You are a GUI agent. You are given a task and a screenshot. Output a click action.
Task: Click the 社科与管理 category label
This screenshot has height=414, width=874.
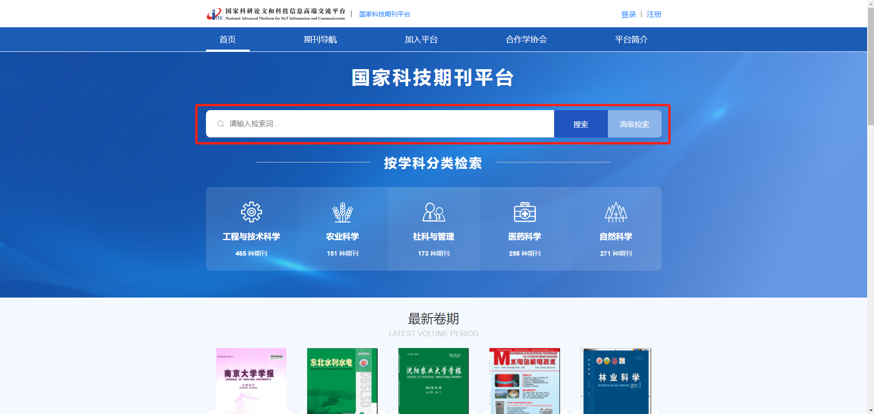(x=434, y=237)
